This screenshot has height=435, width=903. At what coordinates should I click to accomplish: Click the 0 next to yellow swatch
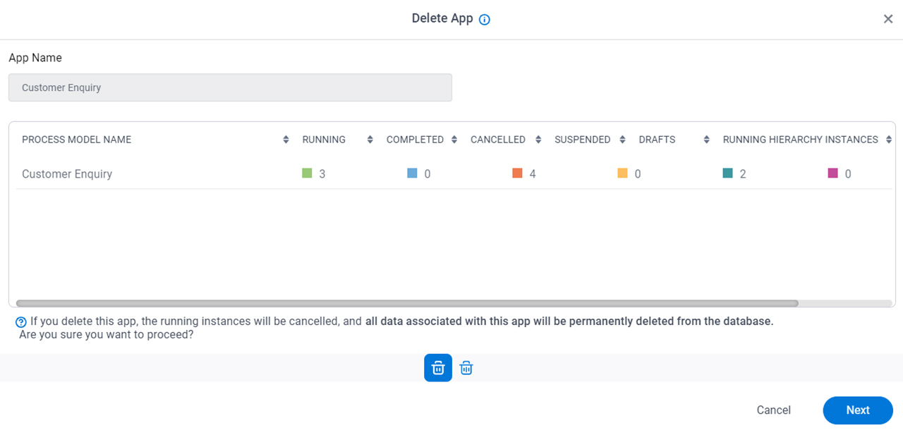coord(638,173)
